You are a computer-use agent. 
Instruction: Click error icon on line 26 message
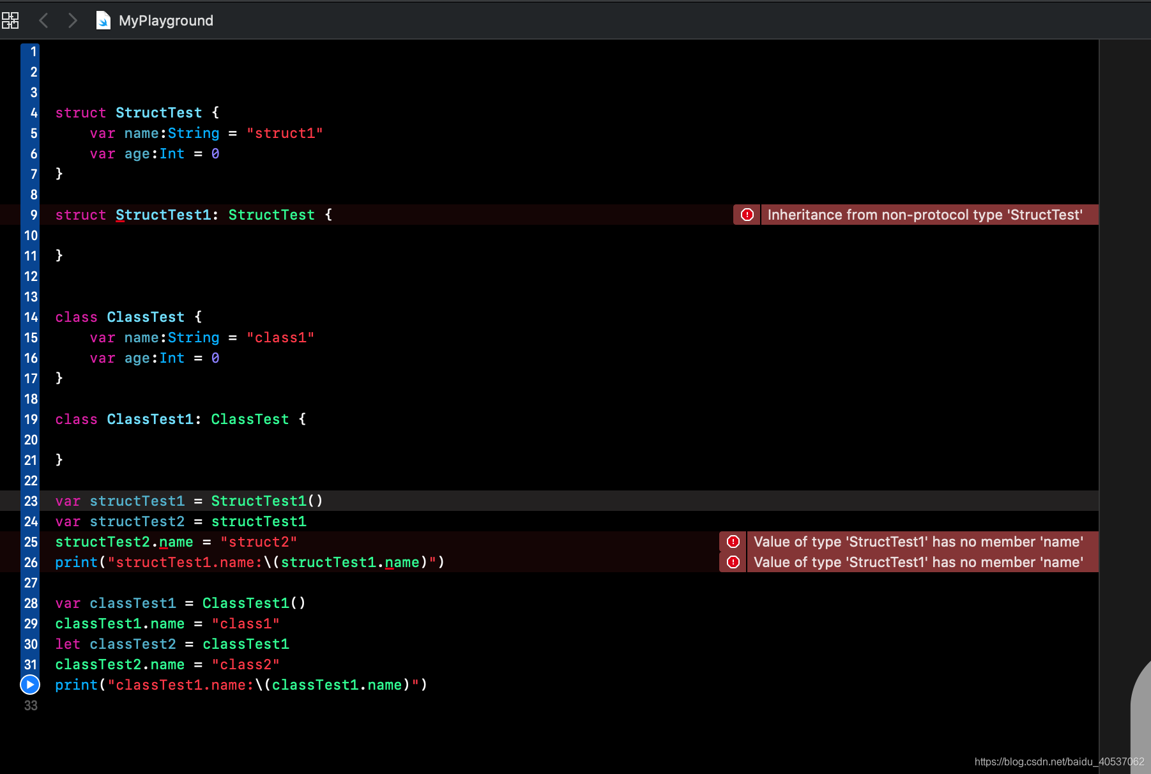pos(733,562)
